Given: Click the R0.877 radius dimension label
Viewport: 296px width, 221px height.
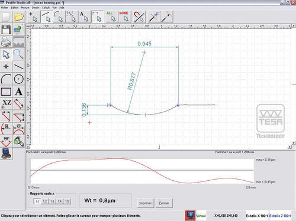Looking at the screenshot, I should [131, 81].
